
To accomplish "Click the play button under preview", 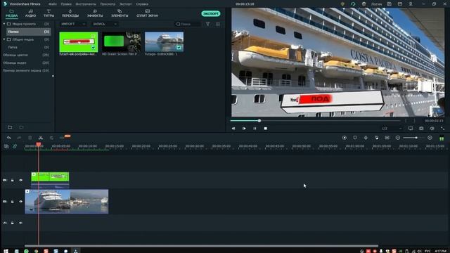I will 244,129.
